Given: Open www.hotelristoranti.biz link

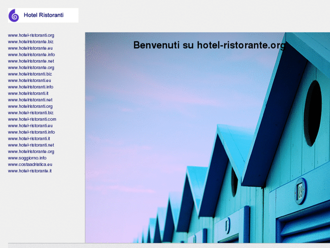Looking at the screenshot, I should pos(30,74).
